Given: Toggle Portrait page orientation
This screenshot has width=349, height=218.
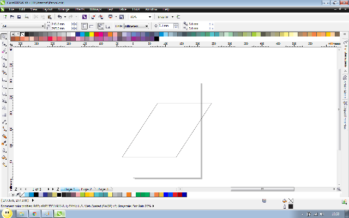Looking at the screenshot, I should point(84,26).
